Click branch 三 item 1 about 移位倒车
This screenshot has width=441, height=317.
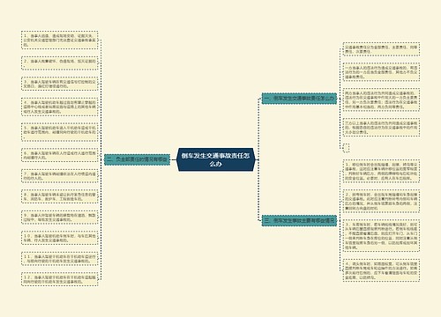(381, 171)
